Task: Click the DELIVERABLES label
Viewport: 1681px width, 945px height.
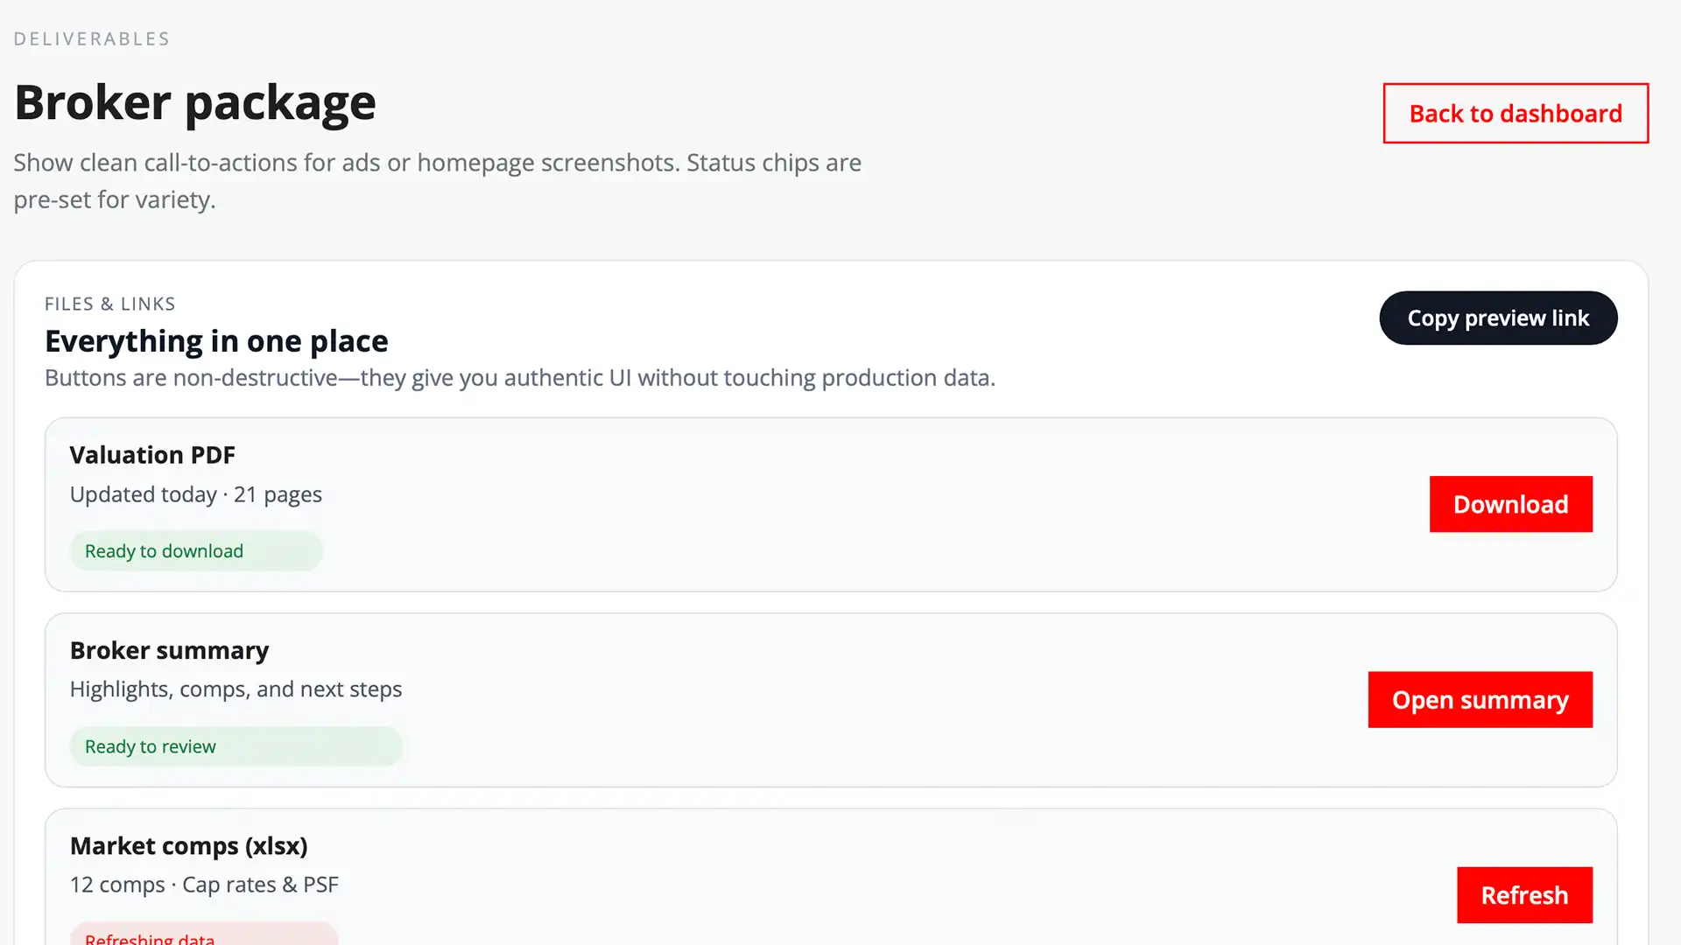Action: click(x=91, y=38)
